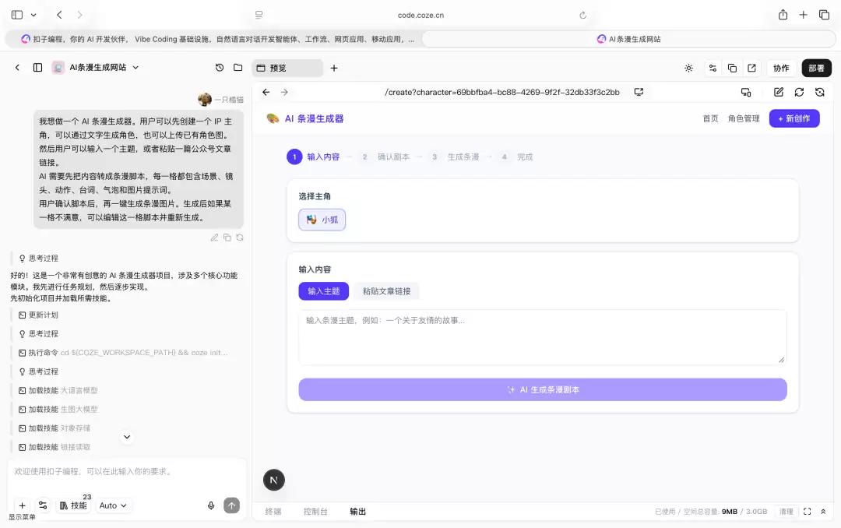Select the 小狐 character chip

pyautogui.click(x=322, y=220)
